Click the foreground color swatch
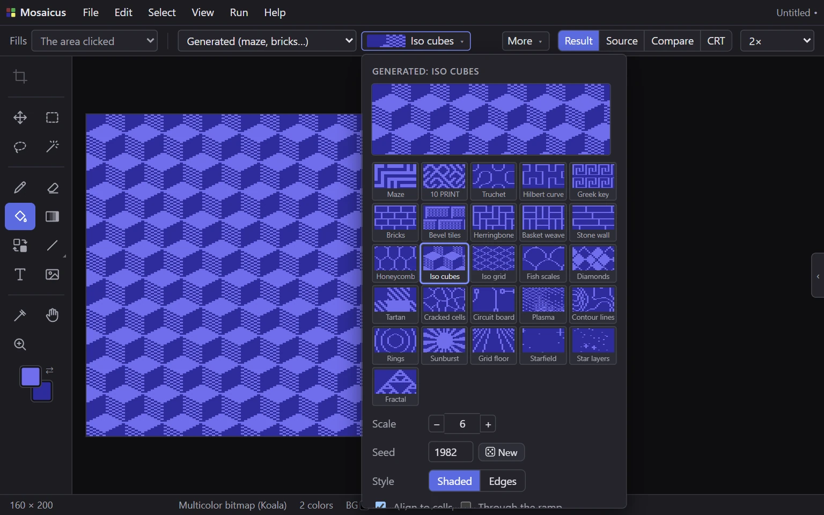The image size is (824, 515). 30,377
